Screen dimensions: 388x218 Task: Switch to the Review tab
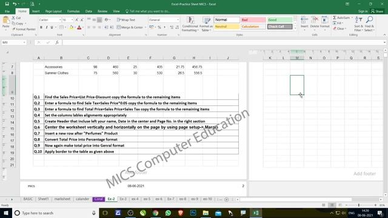pyautogui.click(x=102, y=12)
